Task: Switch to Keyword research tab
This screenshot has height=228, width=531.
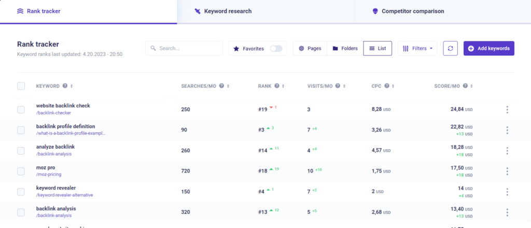Action: (x=265, y=11)
